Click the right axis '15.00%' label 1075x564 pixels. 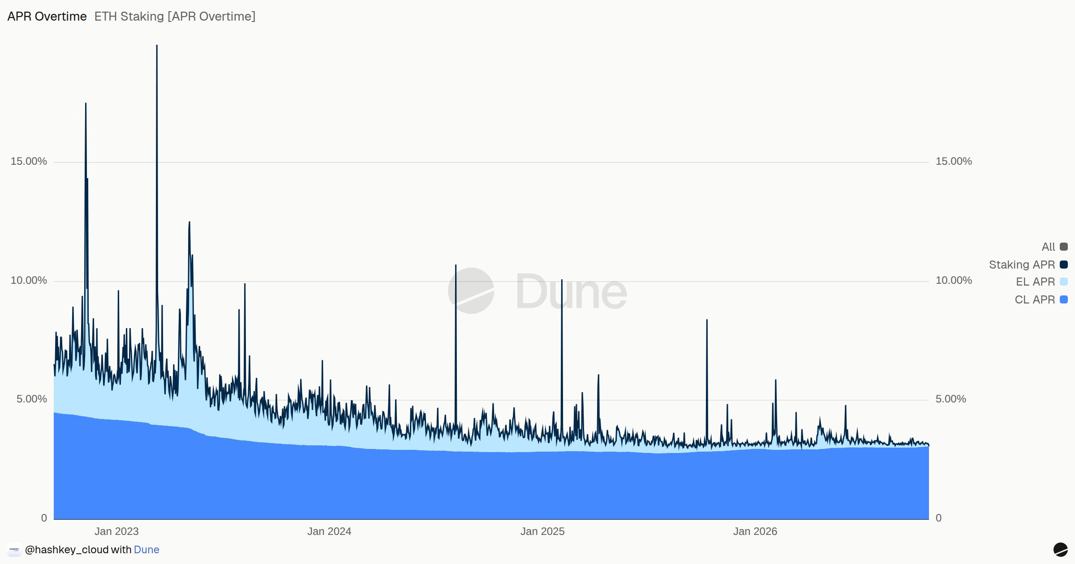(954, 161)
